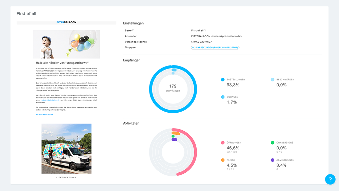Click the delivery van photo
Image resolution: width=339 pixels, height=191 pixels.
(66, 149)
